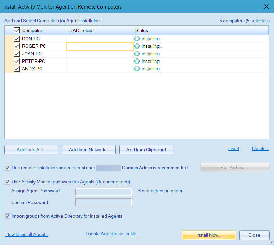Focus the Confirm Password field
Screen dimensions: 274x245
click(x=104, y=202)
